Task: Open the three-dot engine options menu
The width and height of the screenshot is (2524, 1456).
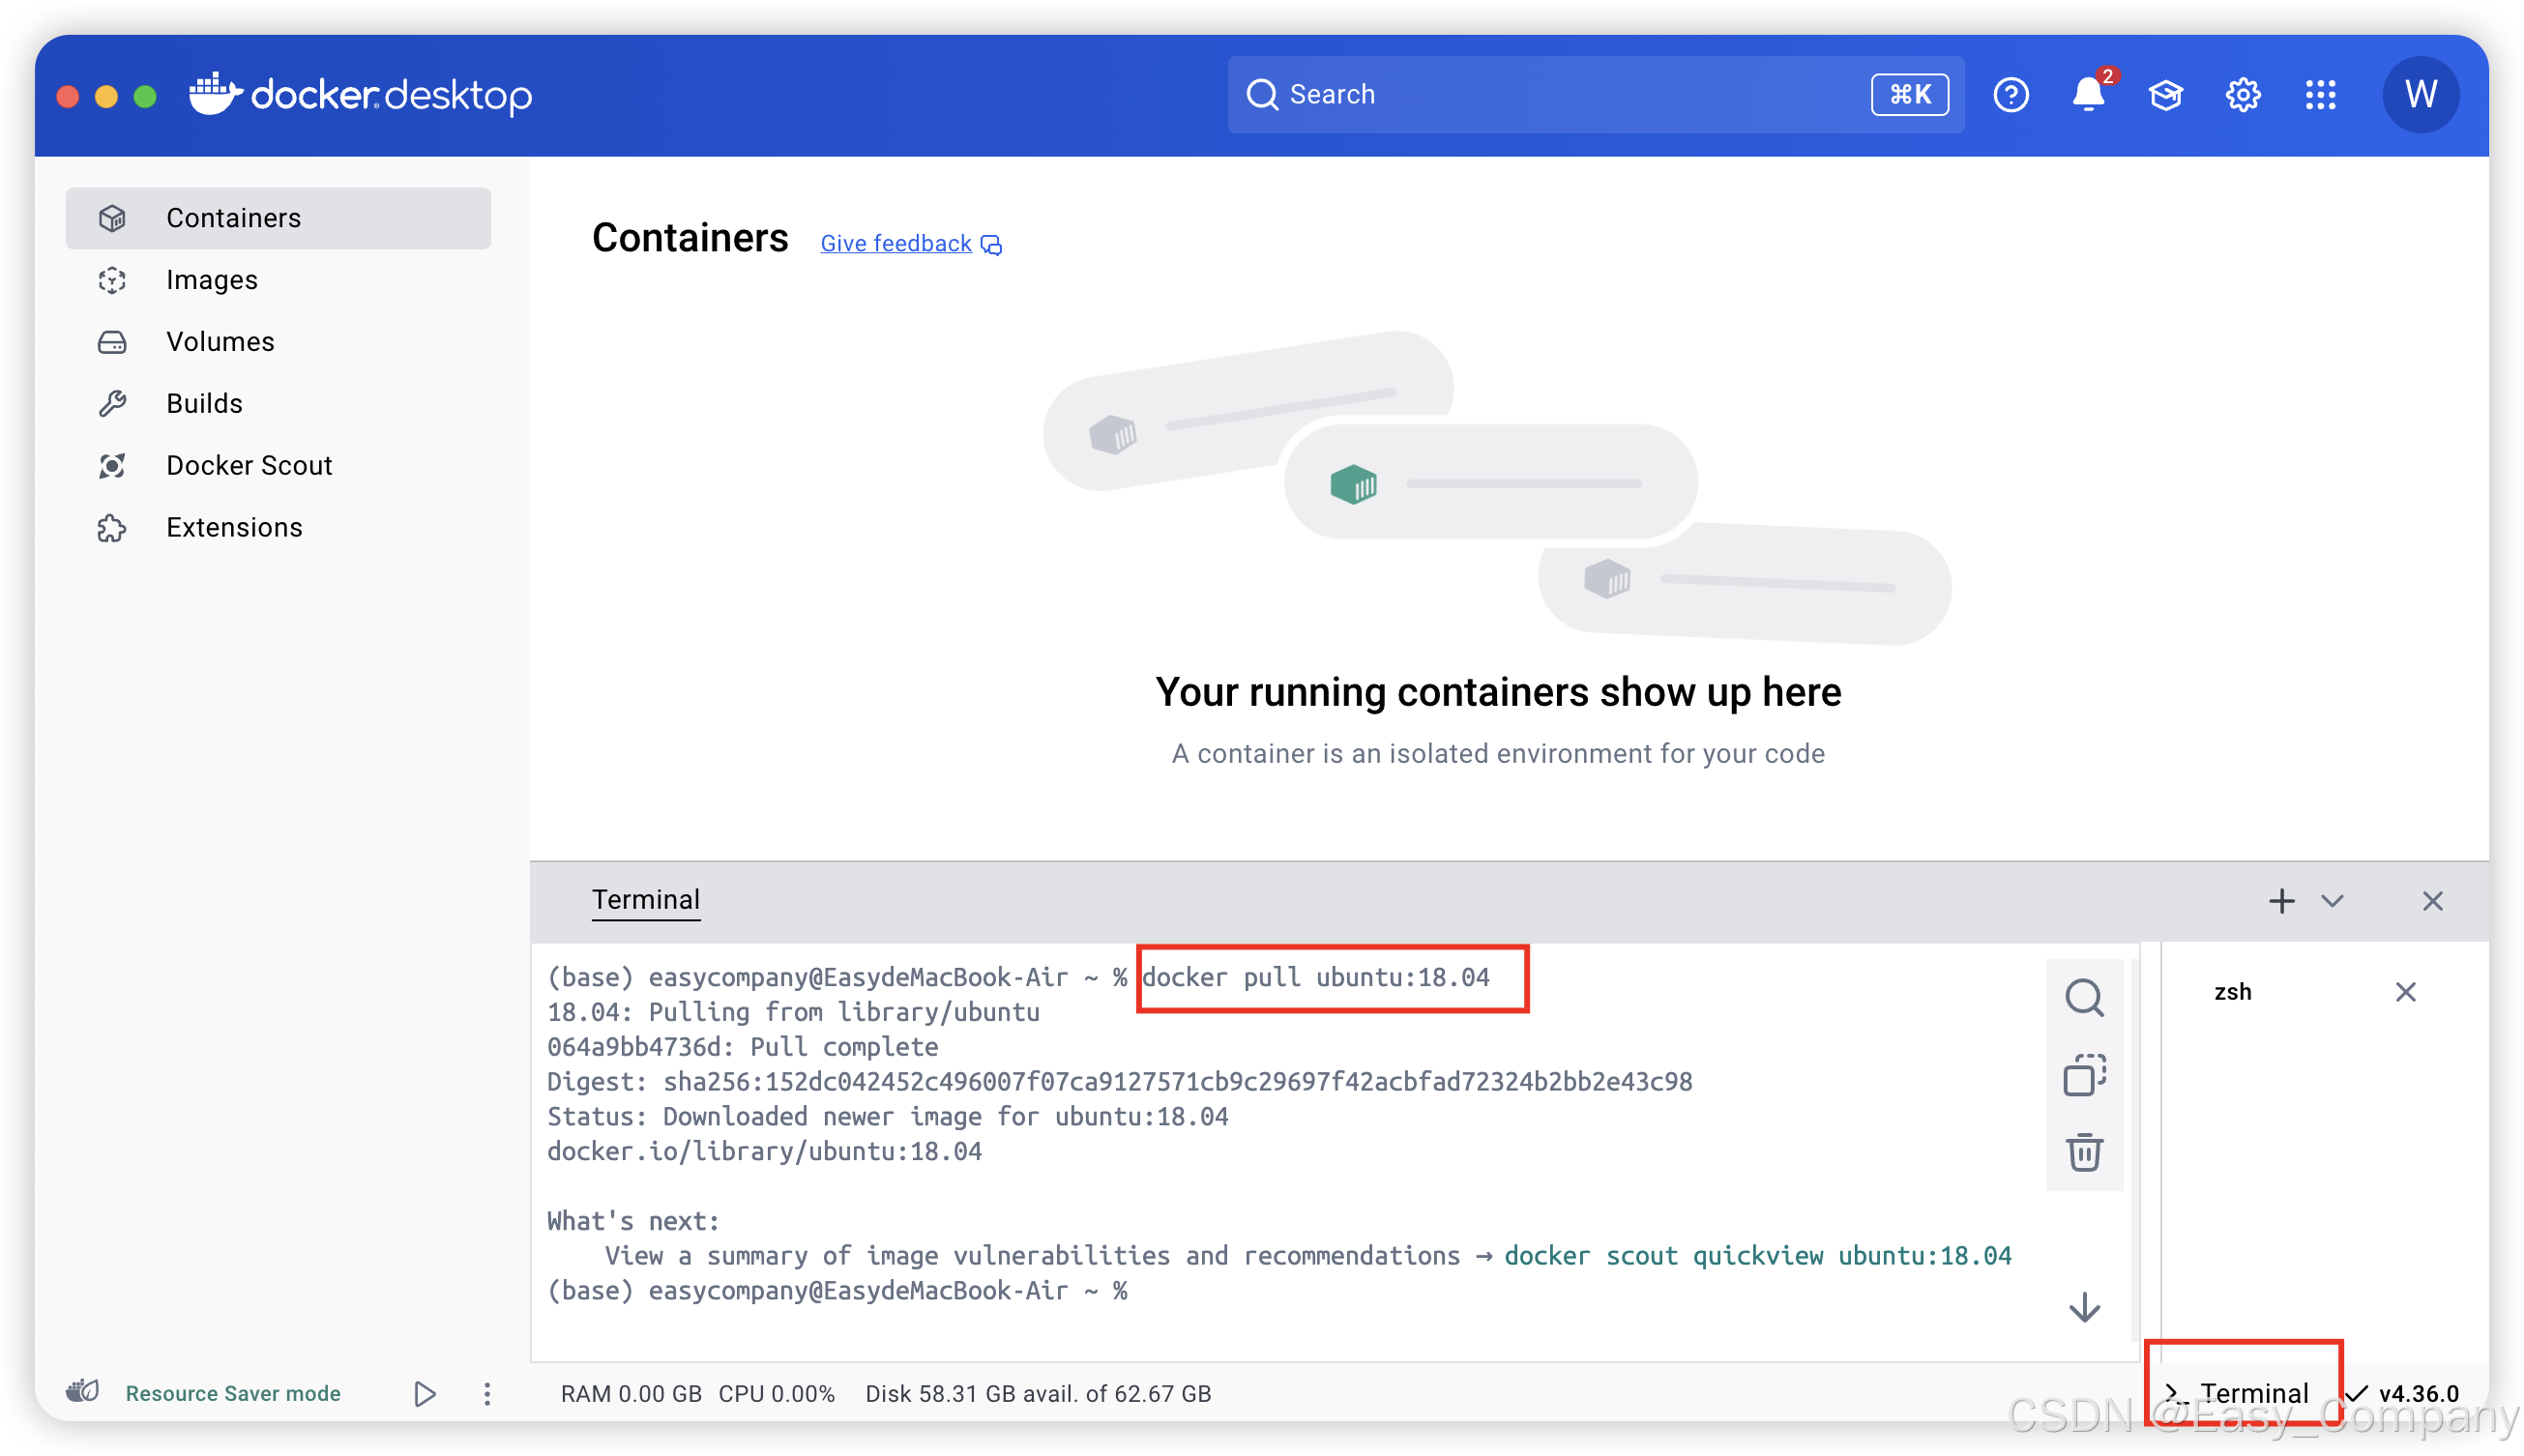Action: tap(487, 1393)
